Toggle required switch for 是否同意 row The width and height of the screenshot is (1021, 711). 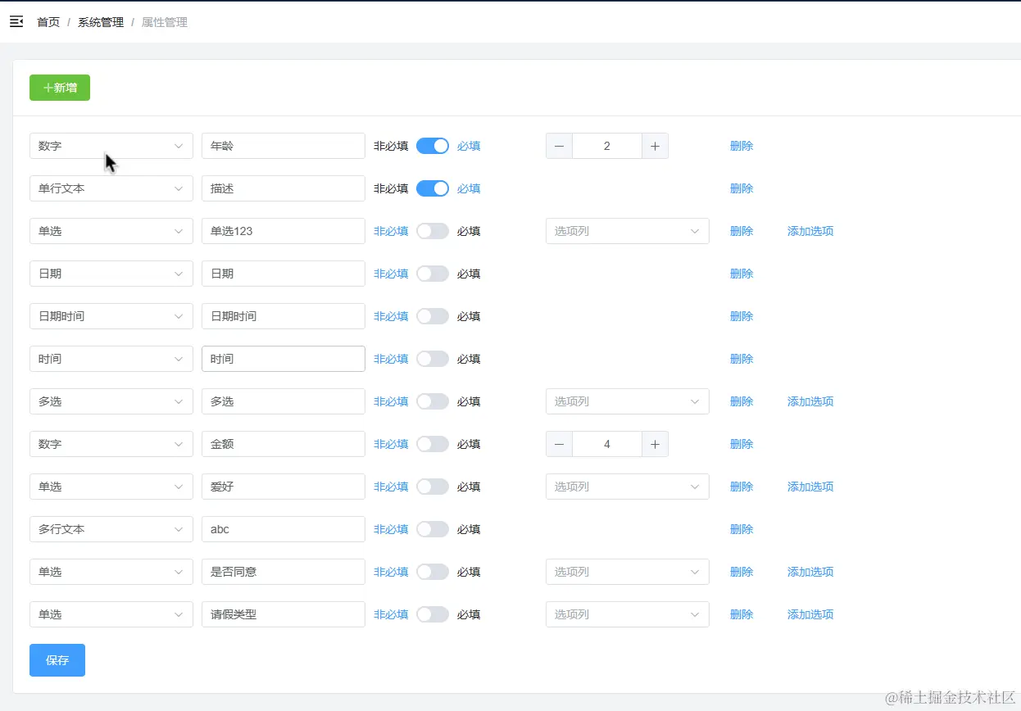coord(433,572)
